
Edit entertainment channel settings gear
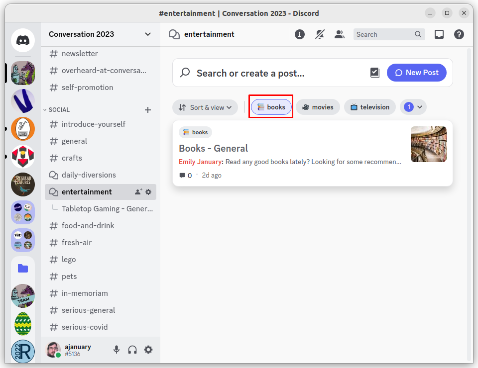click(148, 192)
